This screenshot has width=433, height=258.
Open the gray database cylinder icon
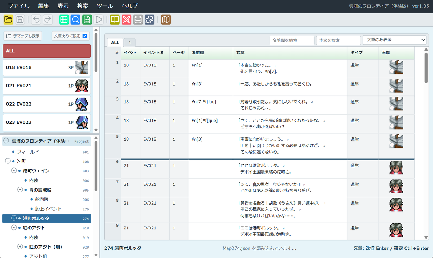tap(138, 19)
